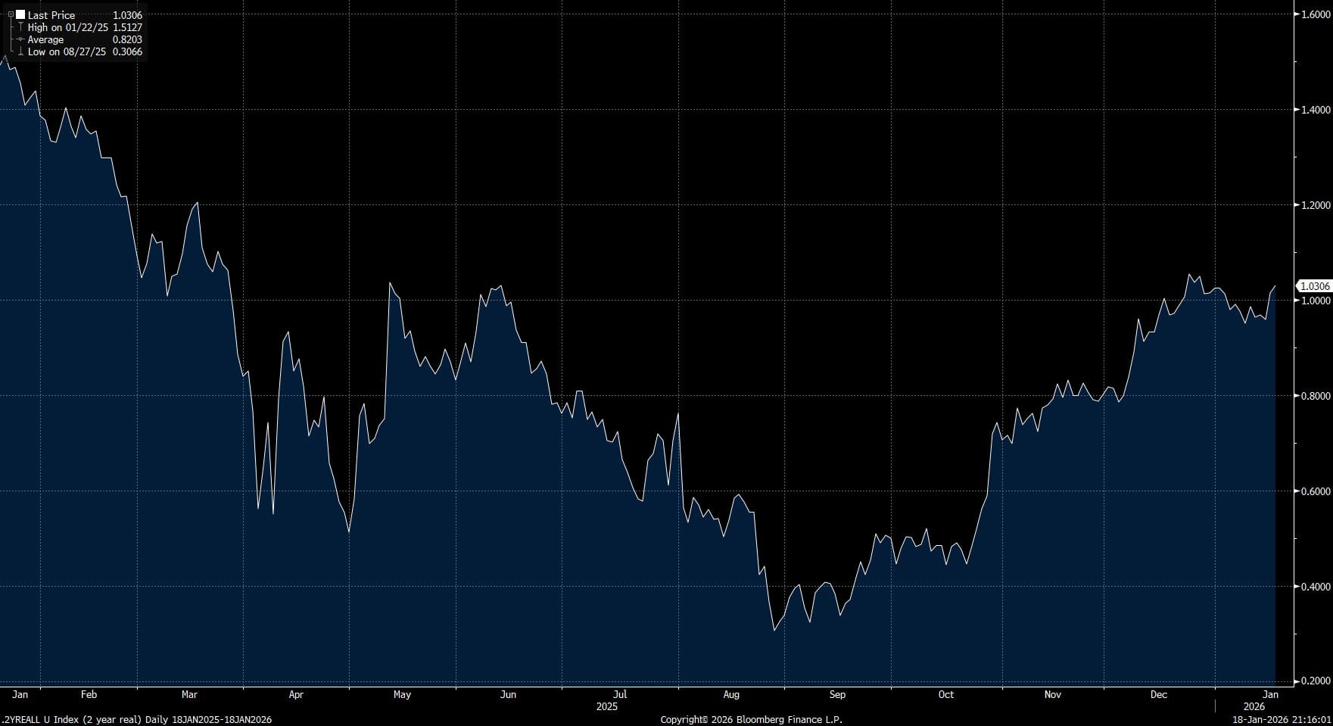This screenshot has height=726, width=1333.
Task: Click the 2025 year label on axis
Action: [x=607, y=706]
